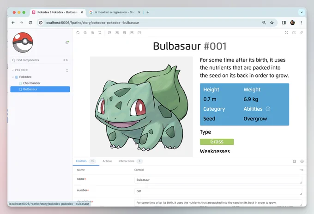Screen dimensions: 314x214
Task: Switch to 'is mewtwo a regression' Google tab
Action: coord(115,12)
